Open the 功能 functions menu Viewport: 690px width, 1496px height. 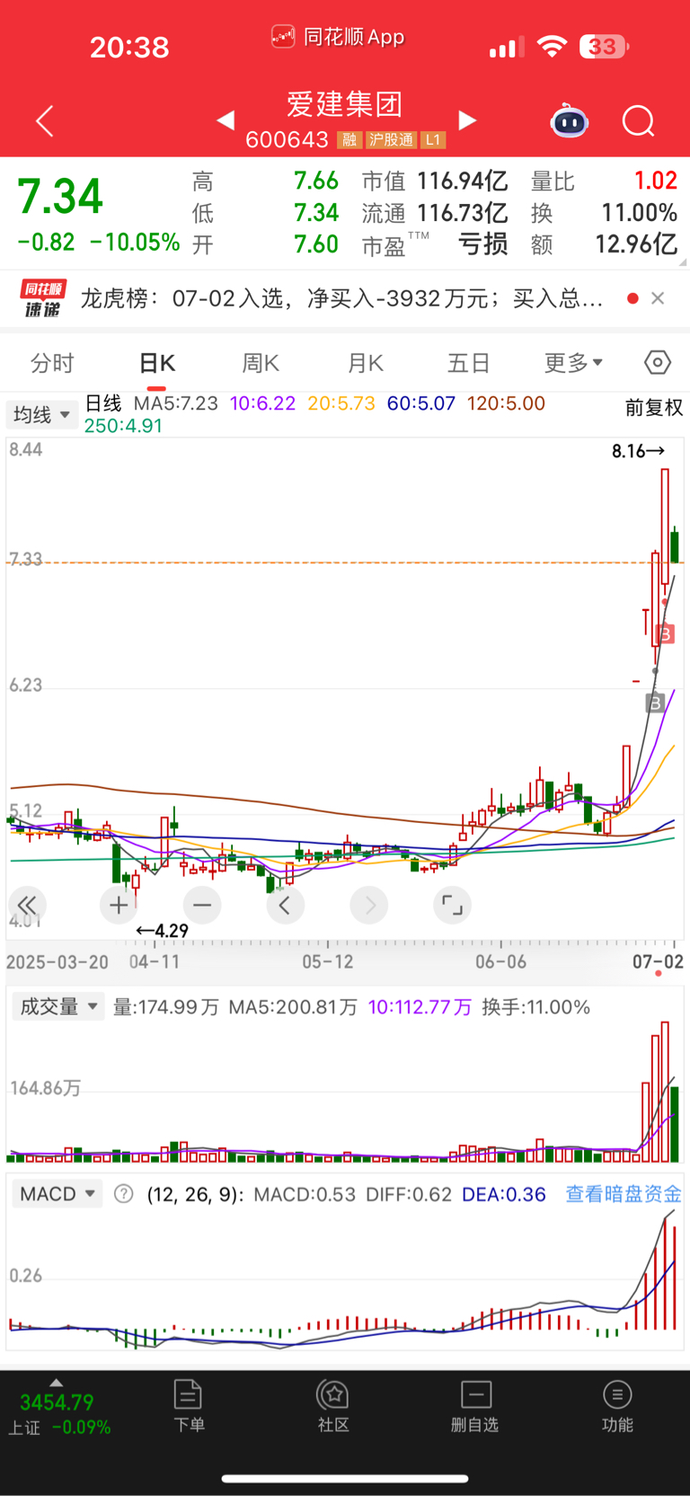pyautogui.click(x=617, y=1406)
